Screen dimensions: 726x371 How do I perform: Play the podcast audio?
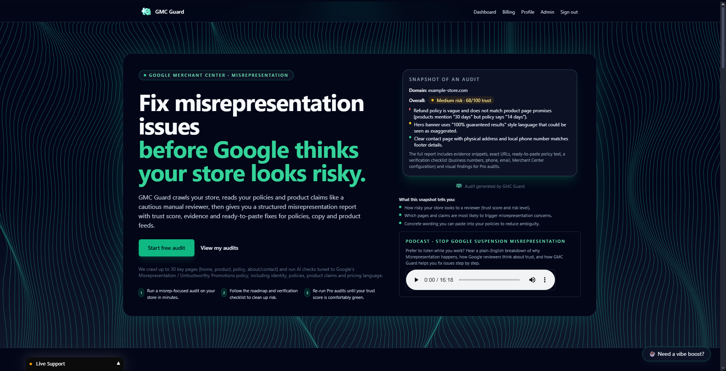pos(416,279)
